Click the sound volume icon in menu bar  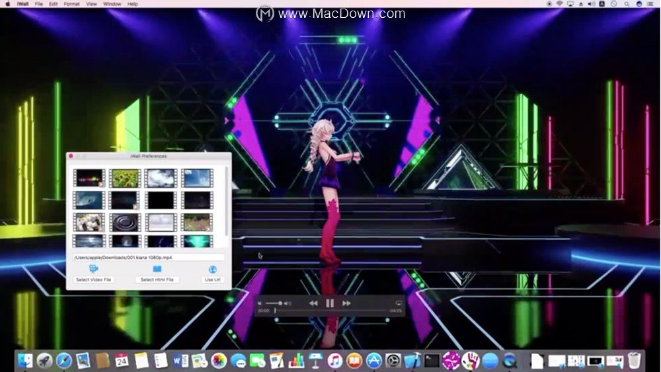pyautogui.click(x=592, y=4)
